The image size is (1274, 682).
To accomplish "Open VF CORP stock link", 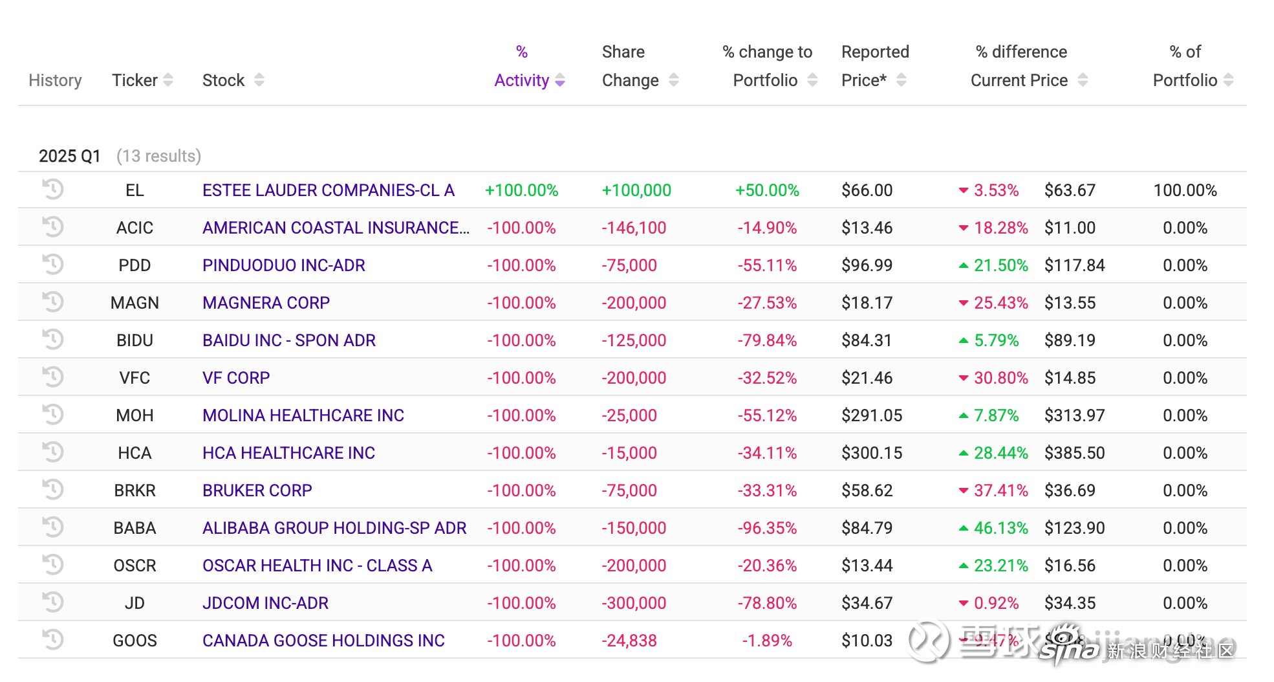I will [x=236, y=378].
